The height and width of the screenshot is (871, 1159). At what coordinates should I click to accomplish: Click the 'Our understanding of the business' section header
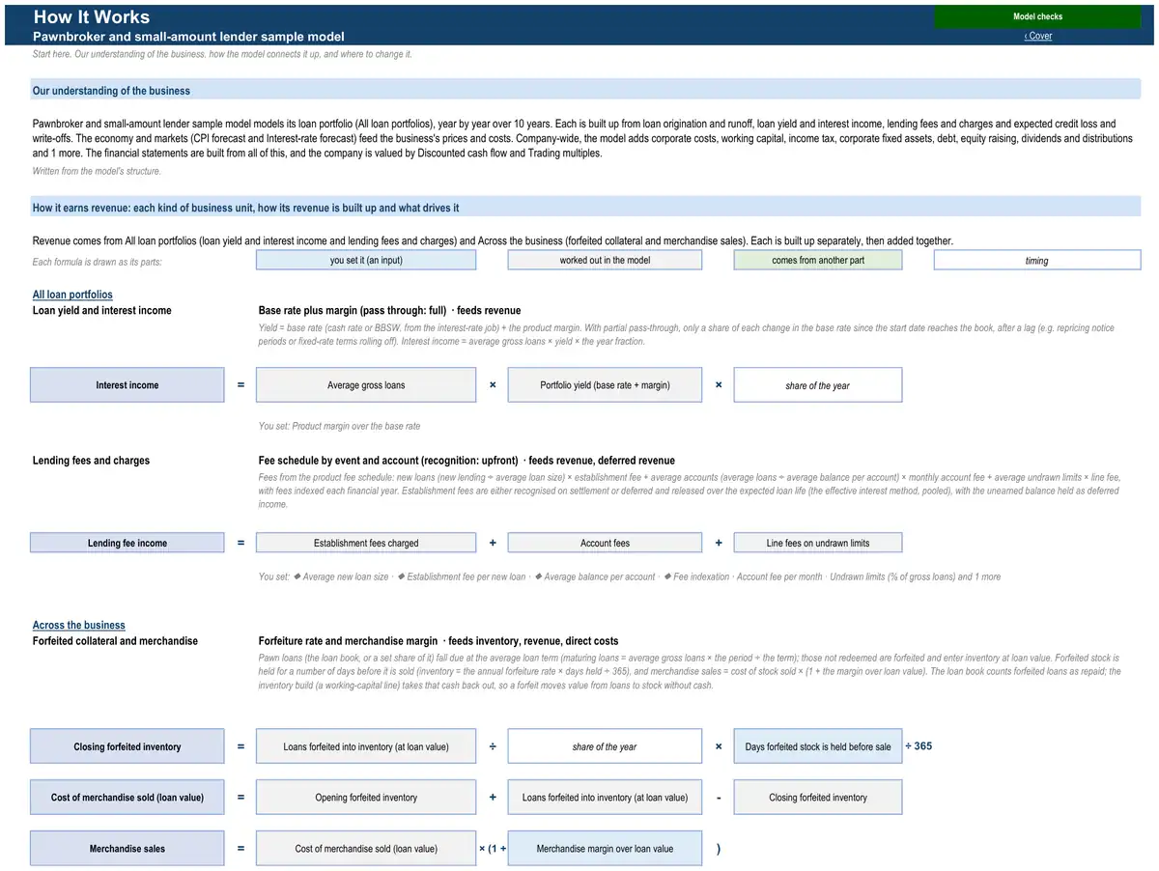[585, 90]
